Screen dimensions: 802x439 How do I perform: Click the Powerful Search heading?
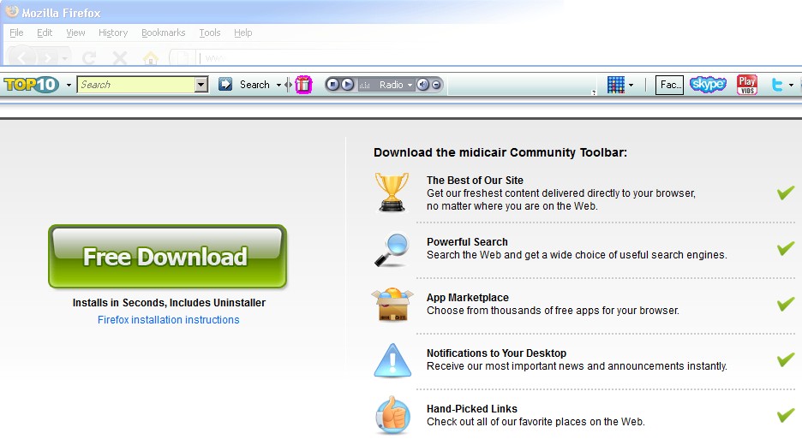467,242
